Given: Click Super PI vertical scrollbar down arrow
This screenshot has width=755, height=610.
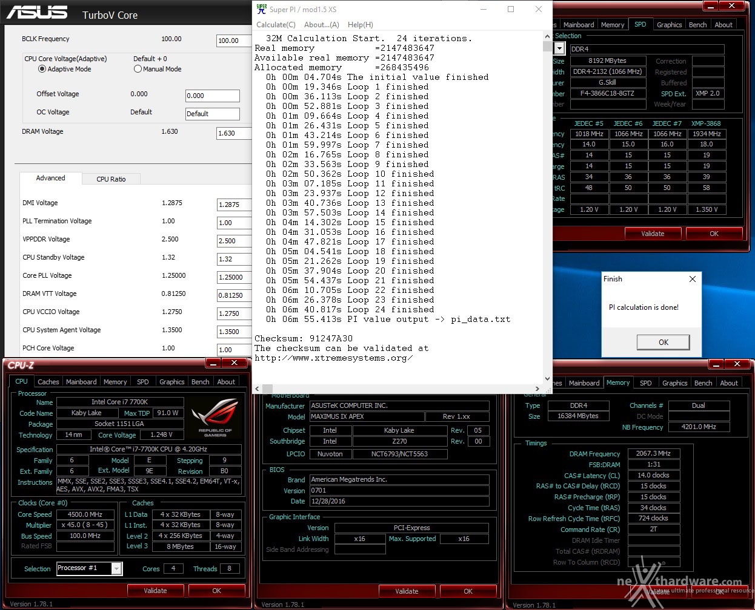Looking at the screenshot, I should tap(547, 378).
